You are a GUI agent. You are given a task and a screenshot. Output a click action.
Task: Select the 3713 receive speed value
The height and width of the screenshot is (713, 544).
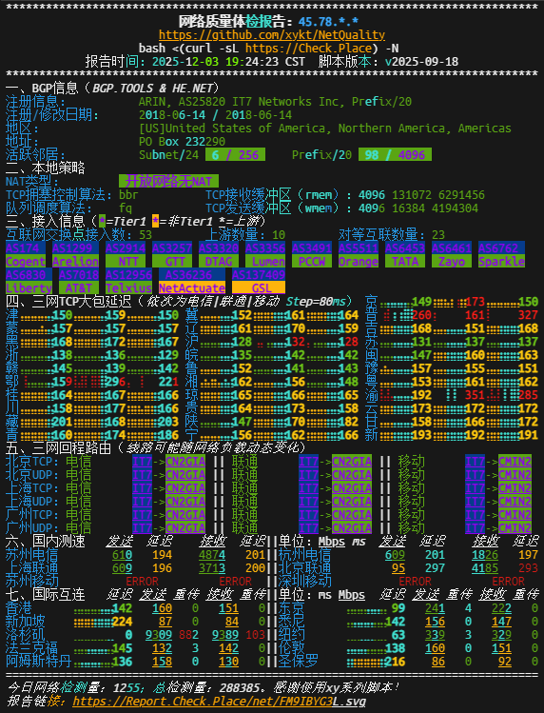(x=212, y=568)
